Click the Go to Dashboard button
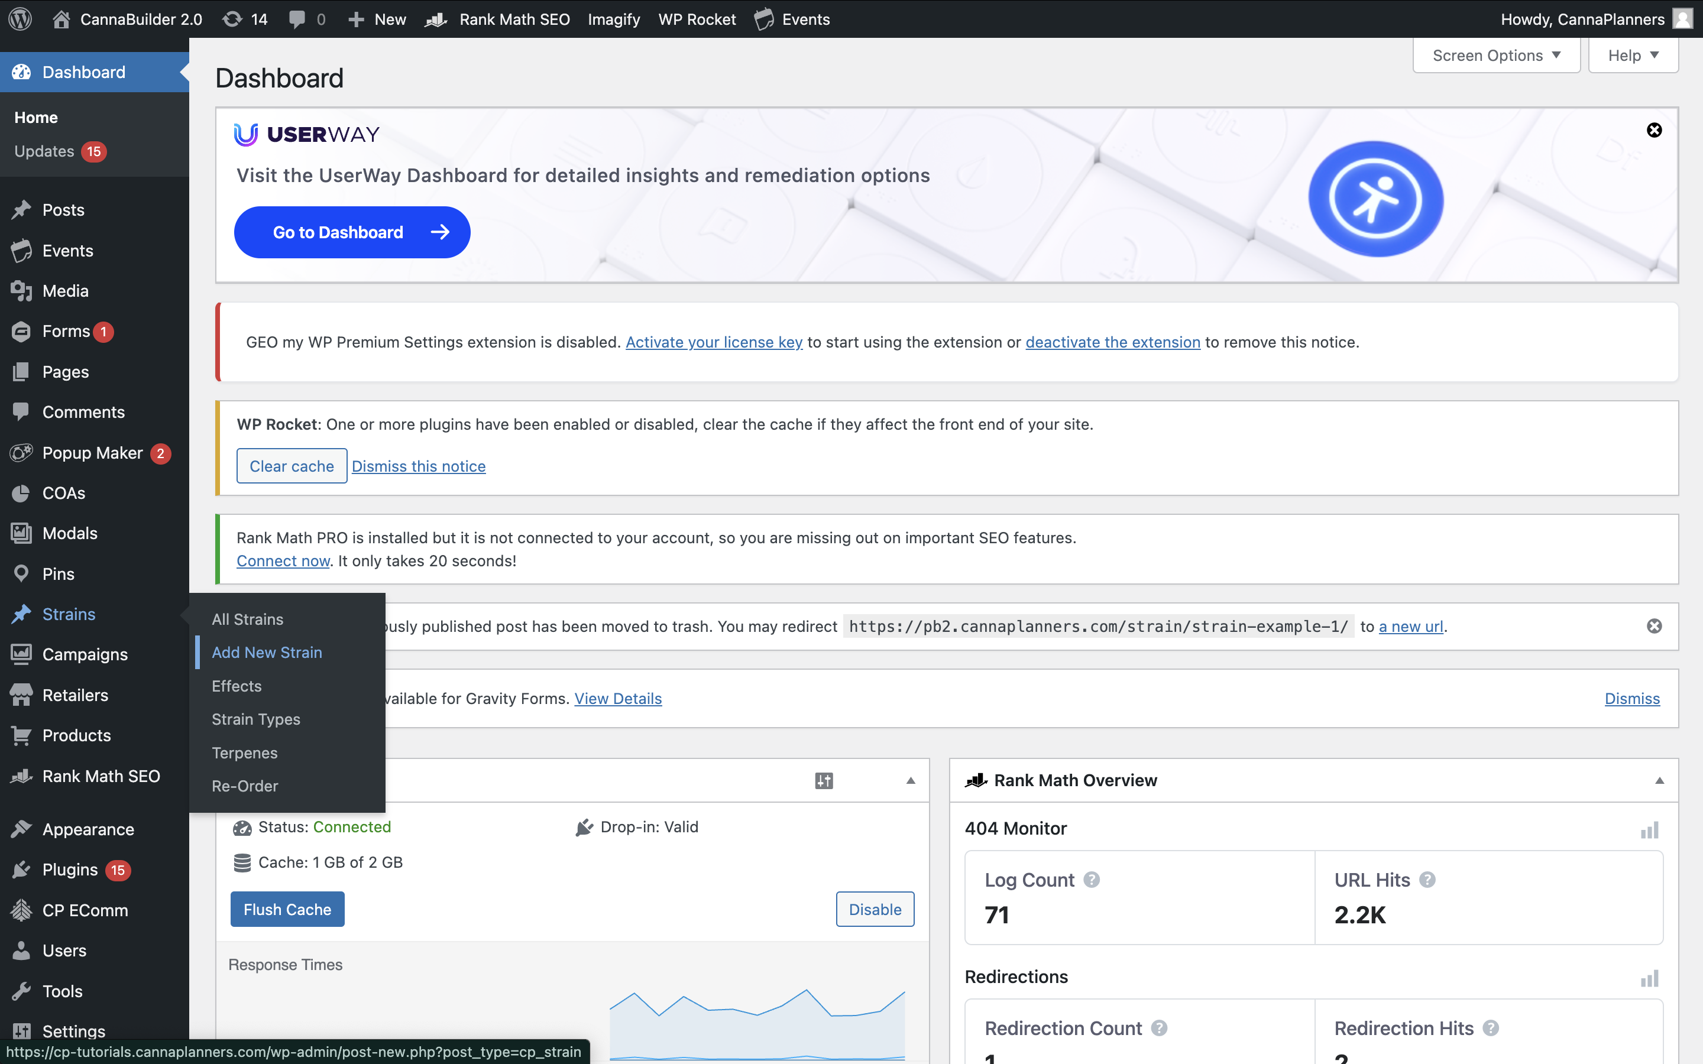 (x=352, y=232)
